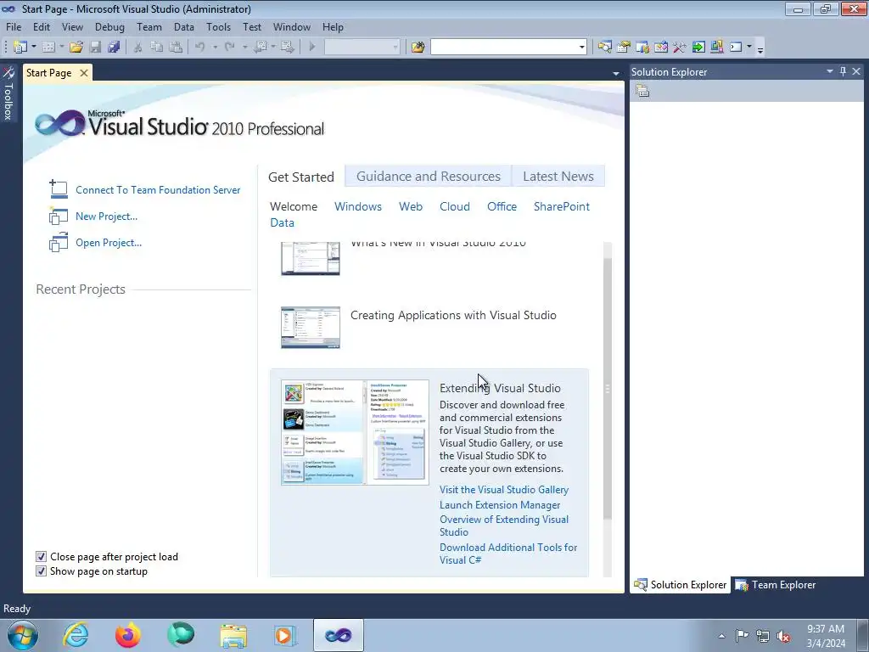Open Firefox from the taskbar
Viewport: 869px width, 652px height.
point(128,635)
